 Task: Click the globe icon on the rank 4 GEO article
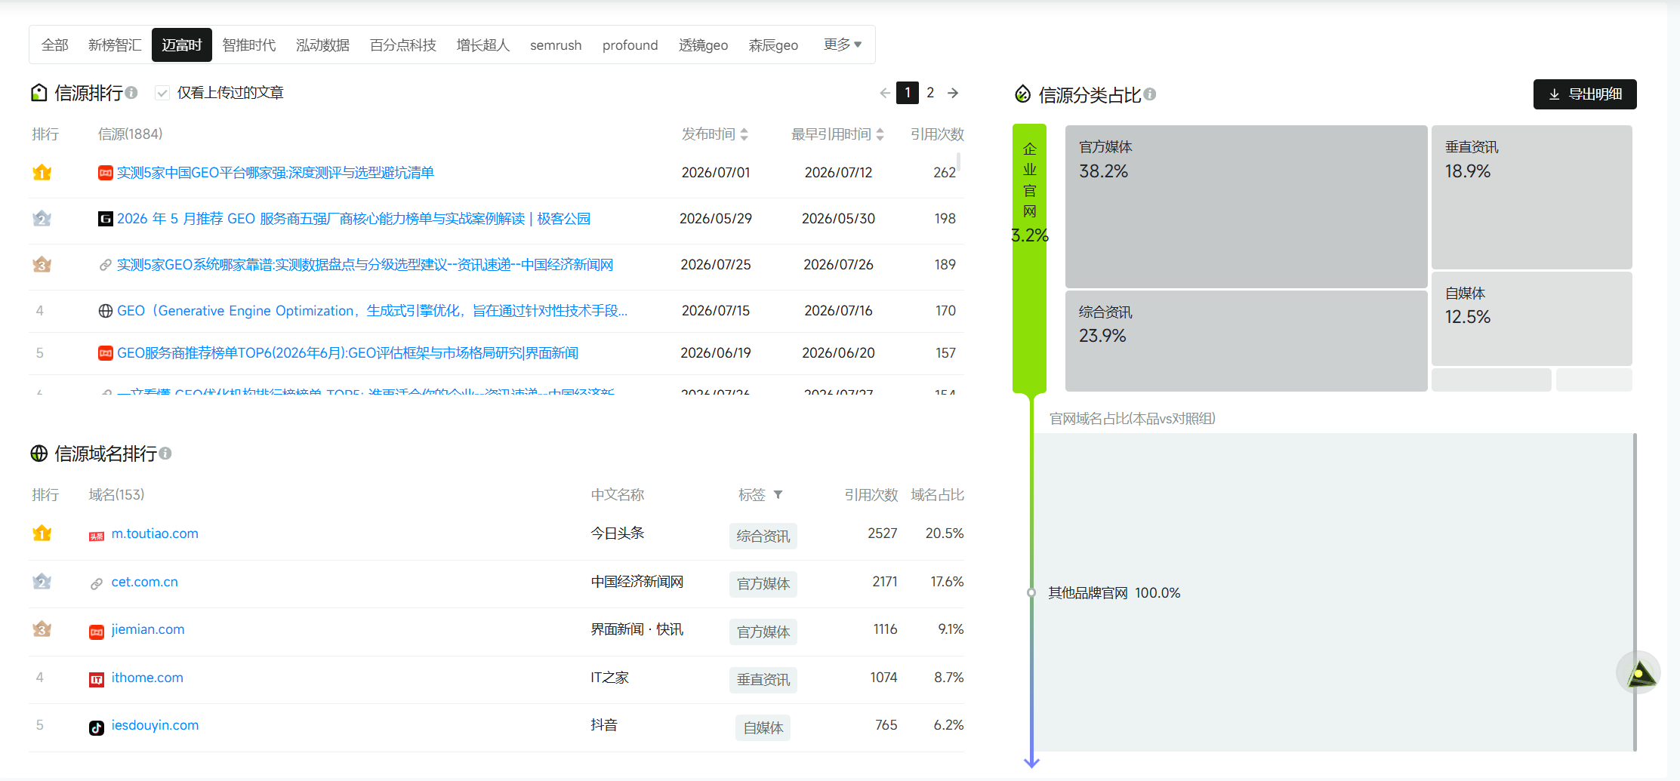click(106, 311)
